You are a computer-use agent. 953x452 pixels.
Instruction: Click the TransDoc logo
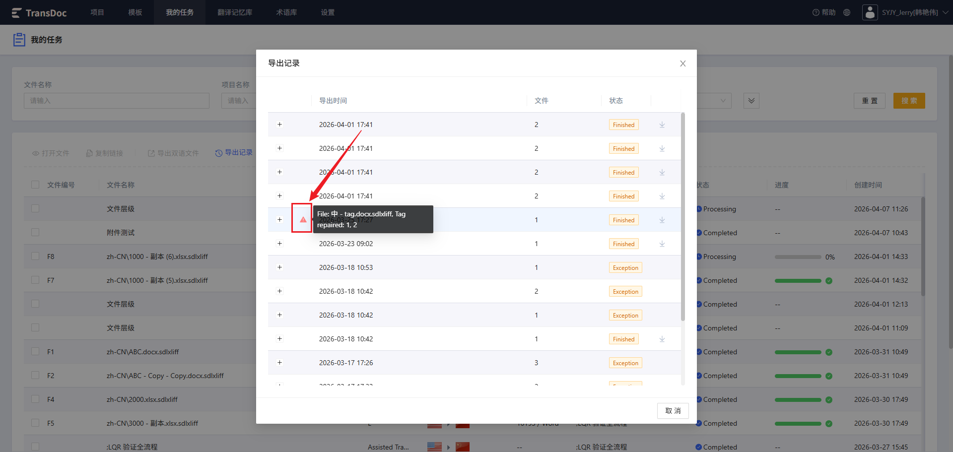click(39, 13)
